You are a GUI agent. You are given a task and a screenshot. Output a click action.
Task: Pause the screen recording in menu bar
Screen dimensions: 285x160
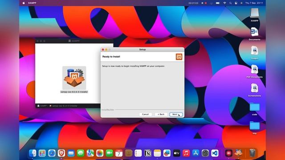[x=202, y=3]
